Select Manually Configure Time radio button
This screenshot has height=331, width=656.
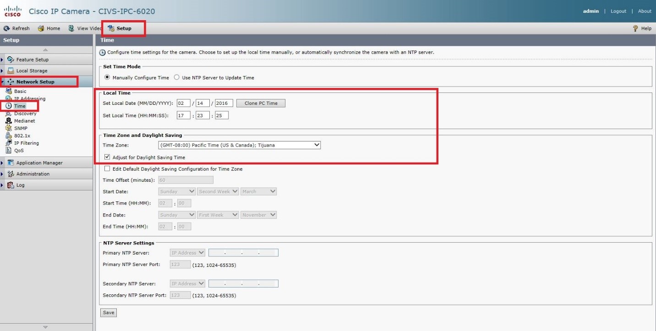click(x=108, y=78)
